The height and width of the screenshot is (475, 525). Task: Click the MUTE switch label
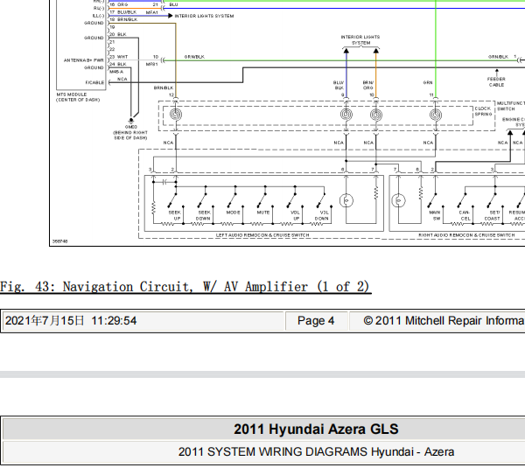263,213
